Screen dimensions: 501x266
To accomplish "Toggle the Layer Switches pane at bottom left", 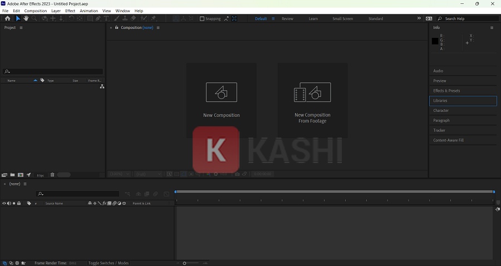I will [4, 263].
